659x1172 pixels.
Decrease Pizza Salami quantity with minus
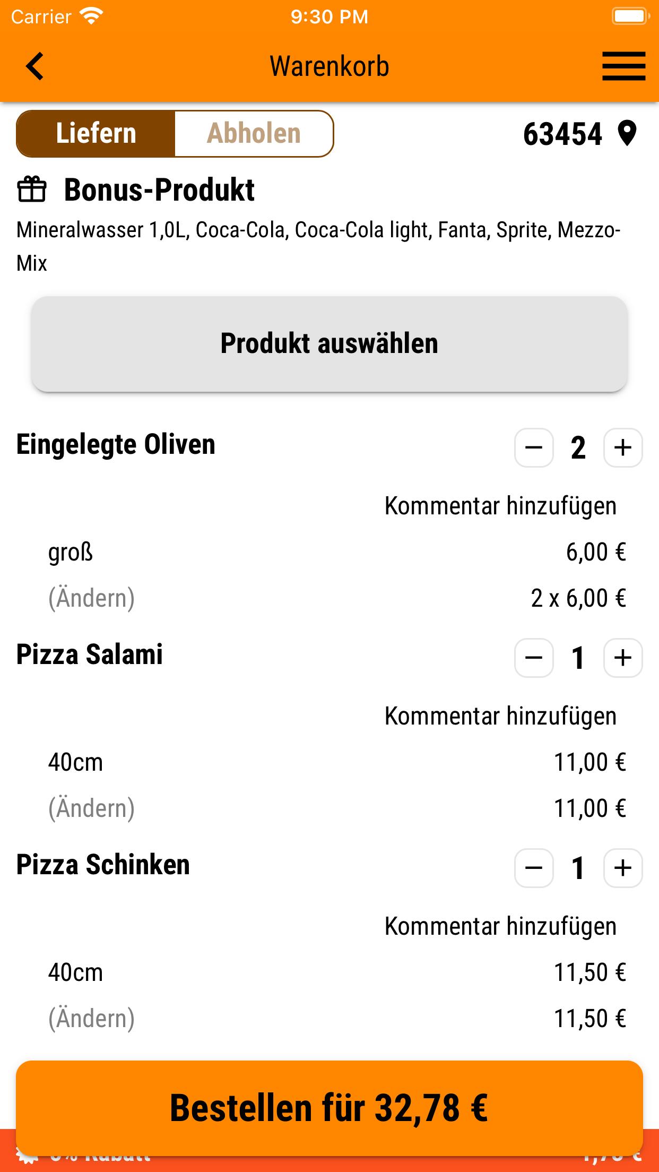tap(534, 658)
